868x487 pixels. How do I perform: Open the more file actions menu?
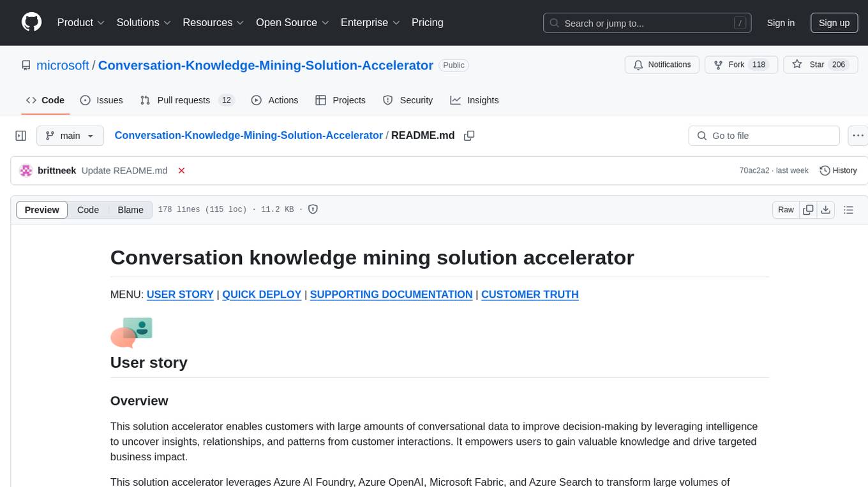858,136
